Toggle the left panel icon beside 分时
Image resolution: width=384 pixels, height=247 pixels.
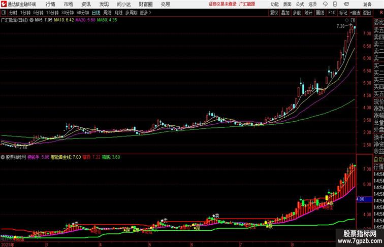pos(4,13)
